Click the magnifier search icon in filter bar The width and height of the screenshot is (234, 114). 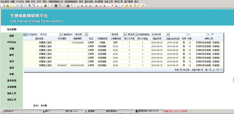coord(212,34)
